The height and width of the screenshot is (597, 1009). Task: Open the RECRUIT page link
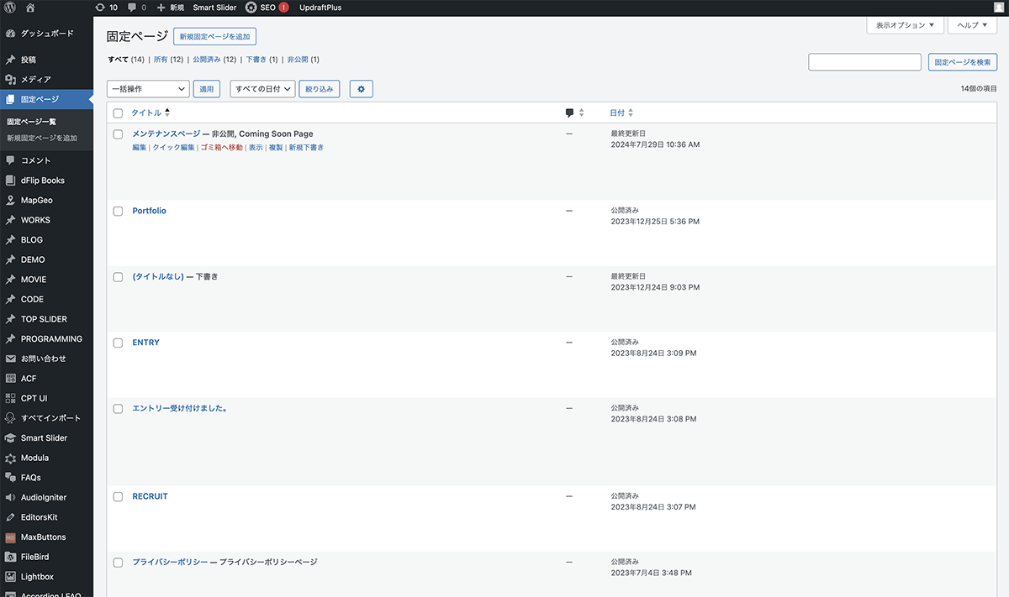[150, 496]
